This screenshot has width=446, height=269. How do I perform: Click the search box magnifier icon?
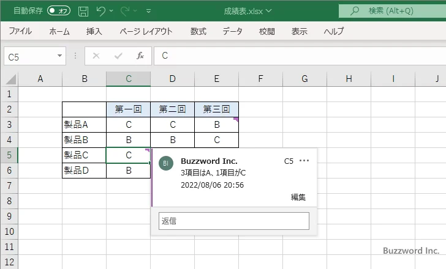click(x=354, y=11)
